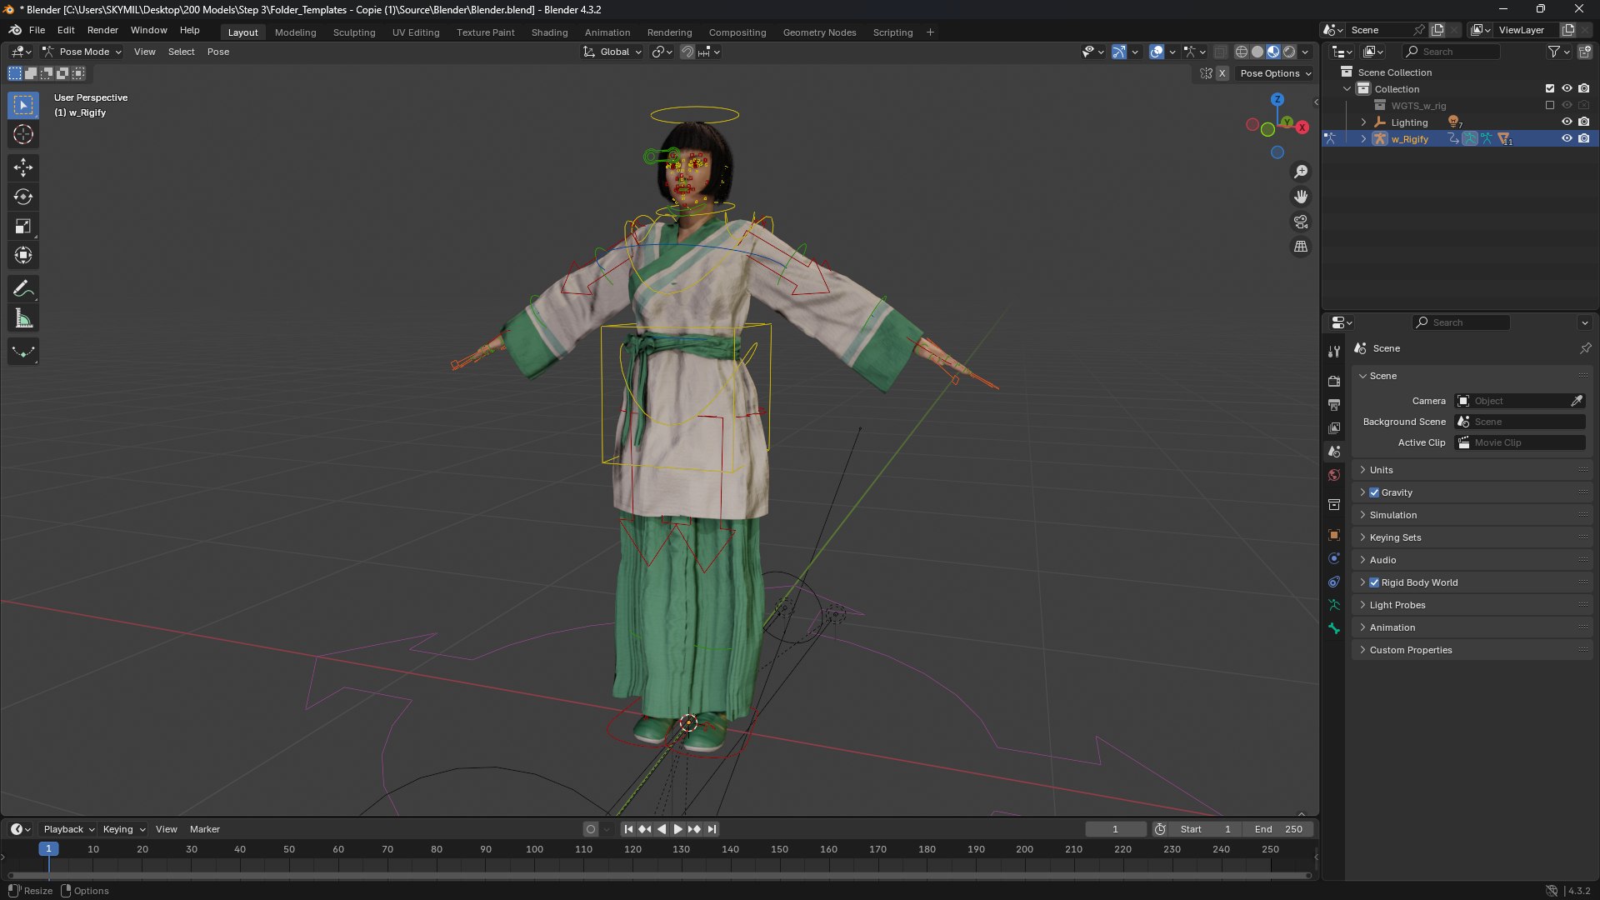The image size is (1600, 900).
Task: Uncheck the Rigid Body World checkbox
Action: [1374, 582]
